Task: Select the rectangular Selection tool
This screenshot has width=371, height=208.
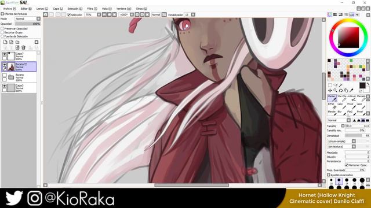Action: [330, 85]
